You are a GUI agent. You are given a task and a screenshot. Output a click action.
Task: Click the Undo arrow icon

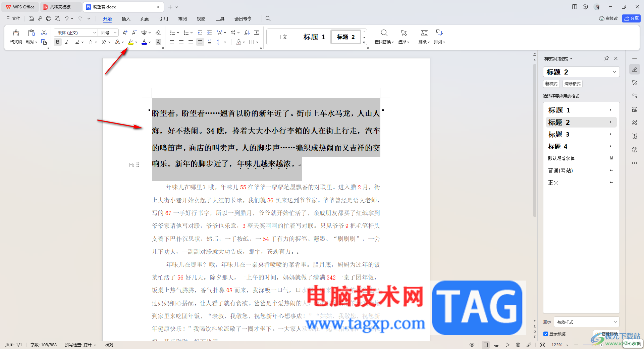click(x=67, y=19)
